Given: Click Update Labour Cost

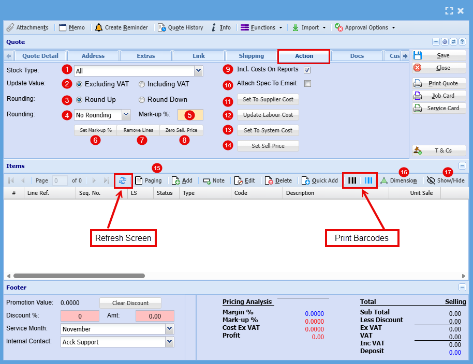Looking at the screenshot, I should coord(268,115).
